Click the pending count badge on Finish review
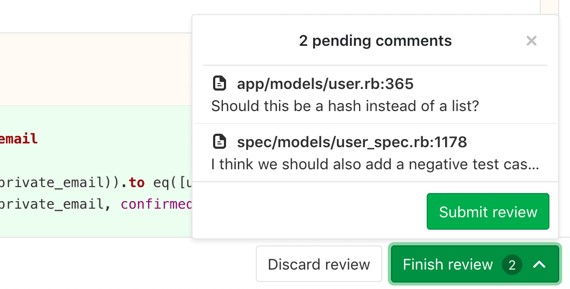 512,265
